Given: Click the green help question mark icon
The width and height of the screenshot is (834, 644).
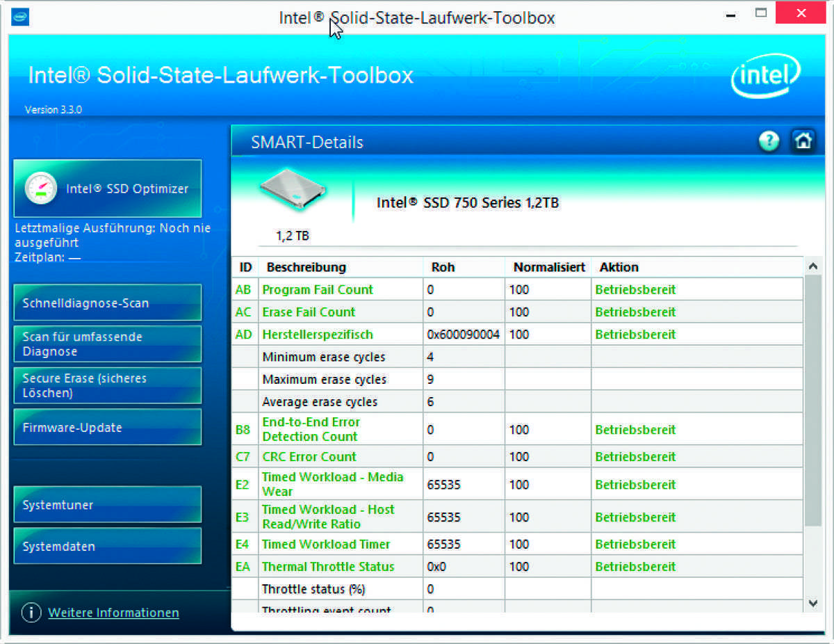Looking at the screenshot, I should coord(769,141).
